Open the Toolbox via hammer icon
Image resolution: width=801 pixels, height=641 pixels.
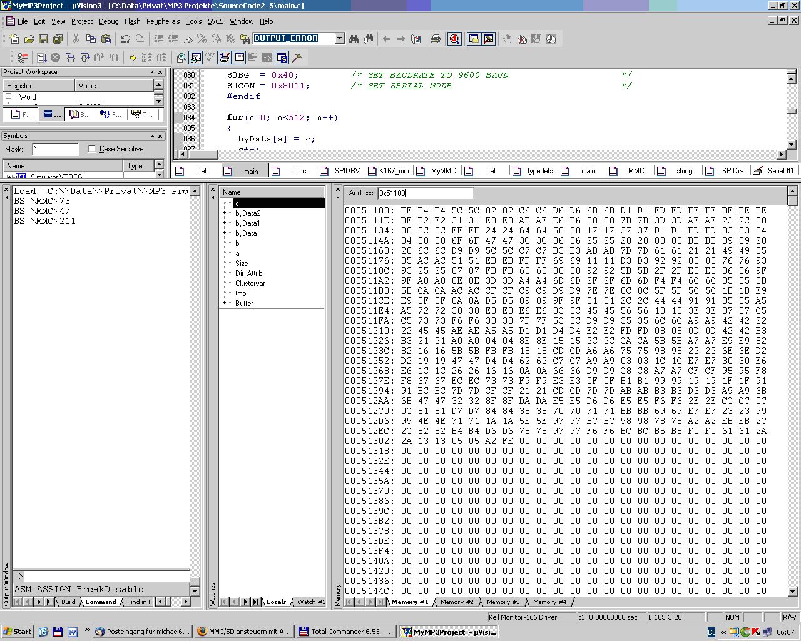297,58
